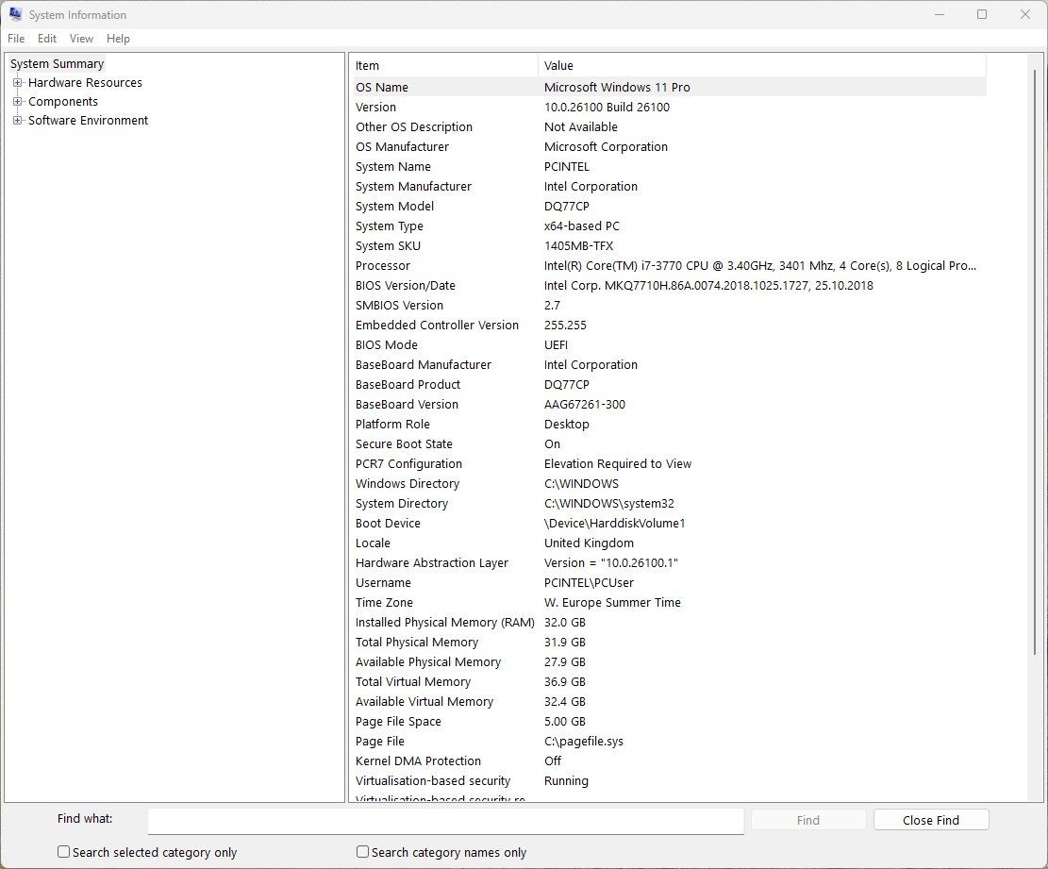Viewport: 1048px width, 869px height.
Task: Select the Available Virtual Memory row
Action: [670, 702]
